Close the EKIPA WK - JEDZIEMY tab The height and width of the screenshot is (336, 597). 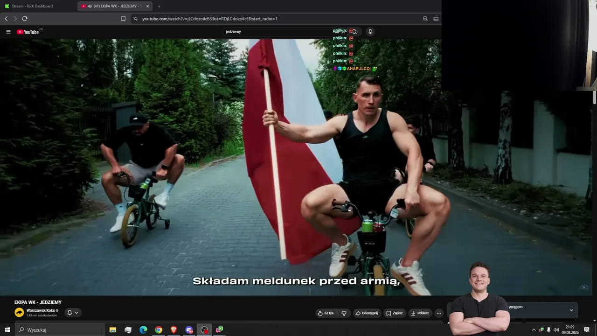pos(148,6)
